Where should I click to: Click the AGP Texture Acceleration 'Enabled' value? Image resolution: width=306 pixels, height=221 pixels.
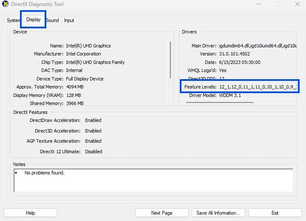point(93,141)
